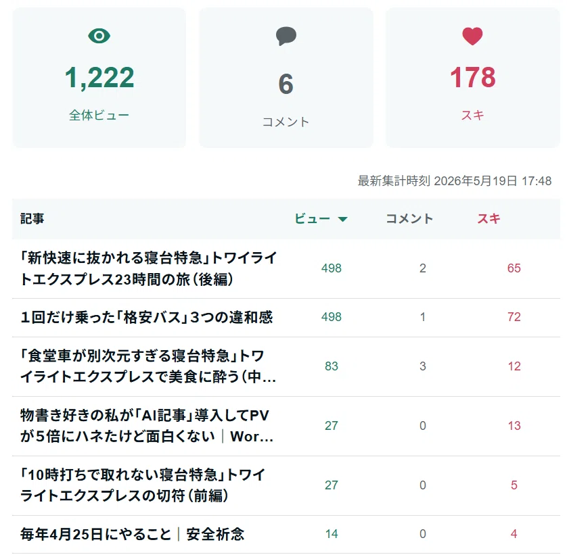Screen dimensions: 567x559
Task: Toggle the ビュー sort arrow
Action: coord(342,219)
